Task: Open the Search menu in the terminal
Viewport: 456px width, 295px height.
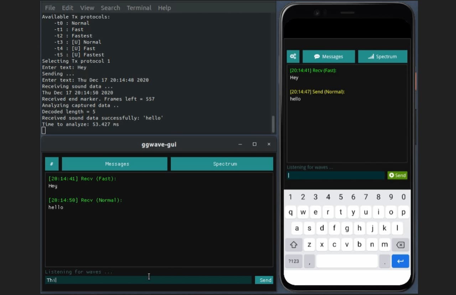Action: 110,7
